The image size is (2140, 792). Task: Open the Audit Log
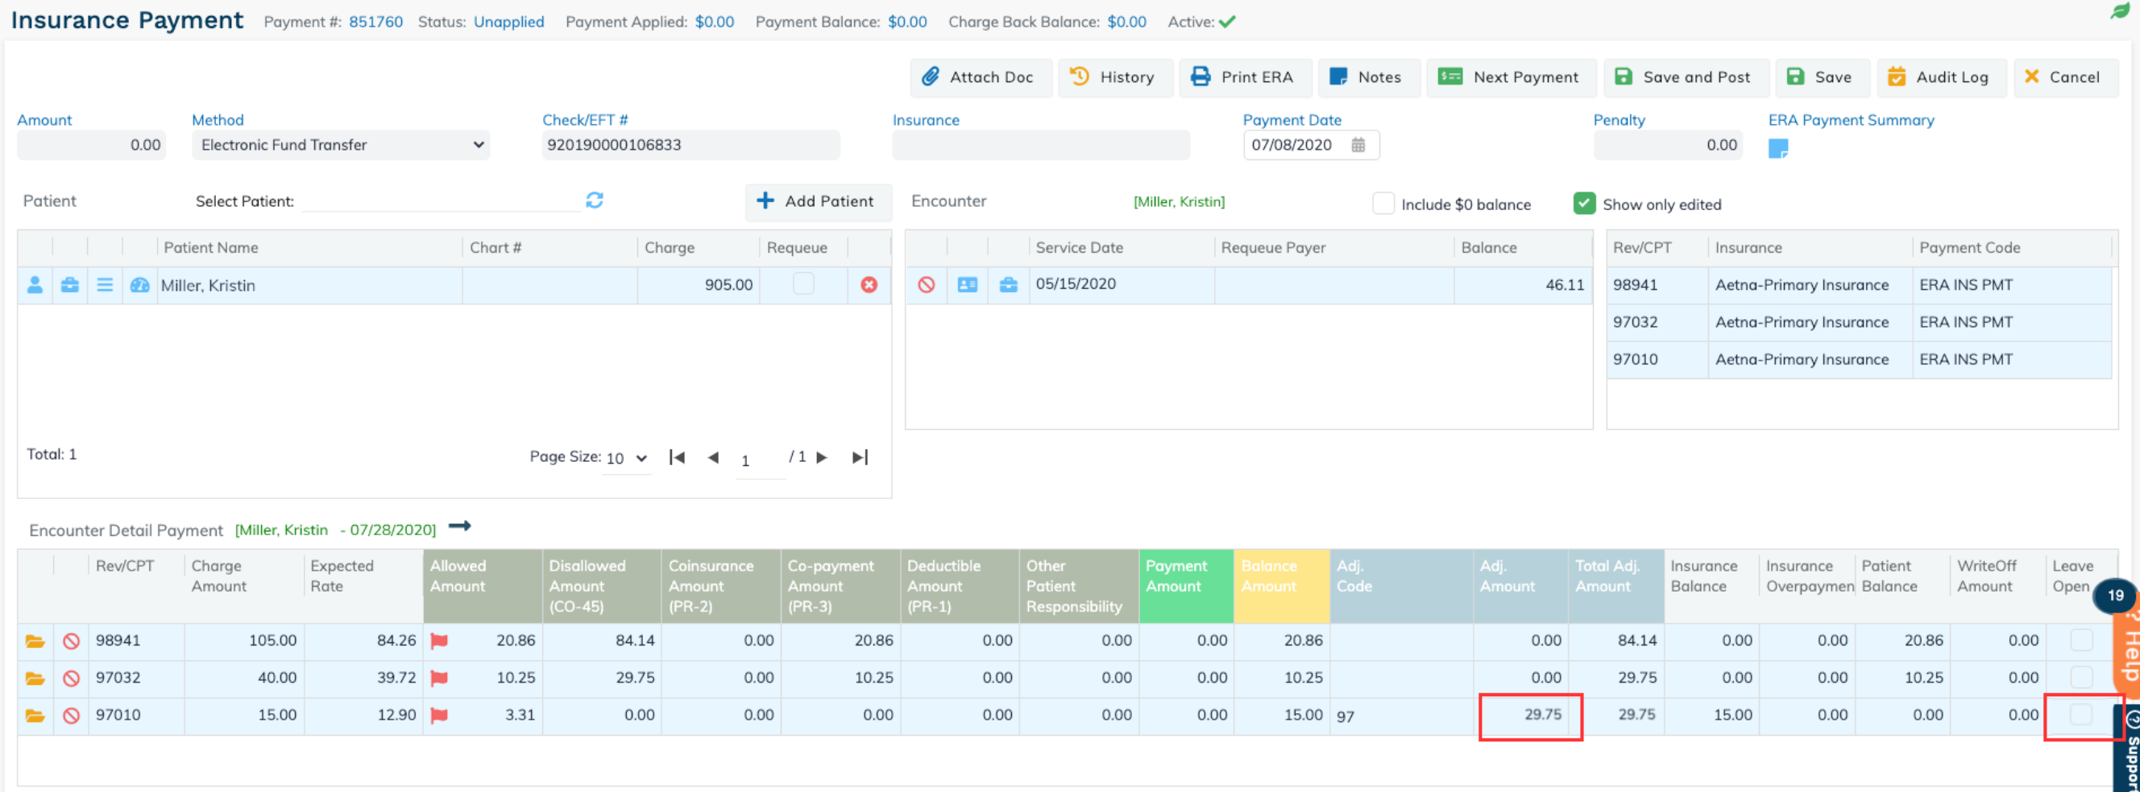coord(1942,76)
